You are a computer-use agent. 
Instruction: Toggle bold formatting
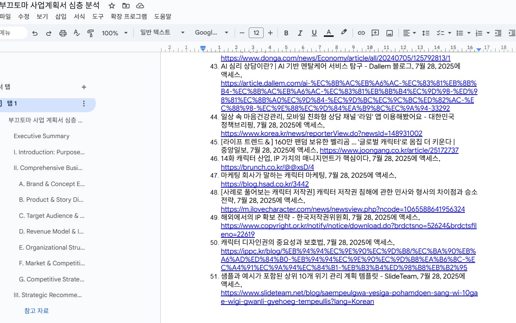click(286, 33)
